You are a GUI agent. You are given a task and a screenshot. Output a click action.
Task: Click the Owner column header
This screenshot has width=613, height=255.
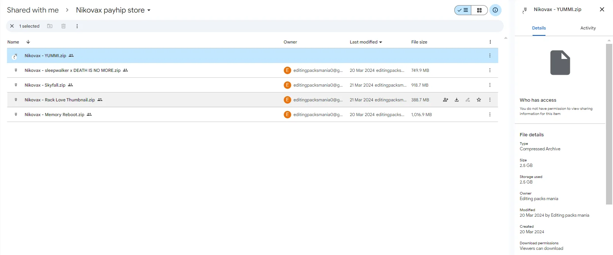290,42
